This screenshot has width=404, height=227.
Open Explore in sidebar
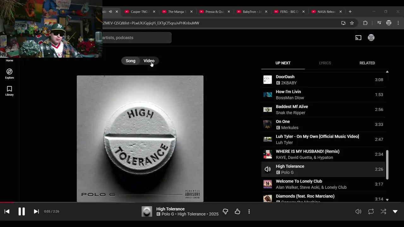click(x=9, y=74)
